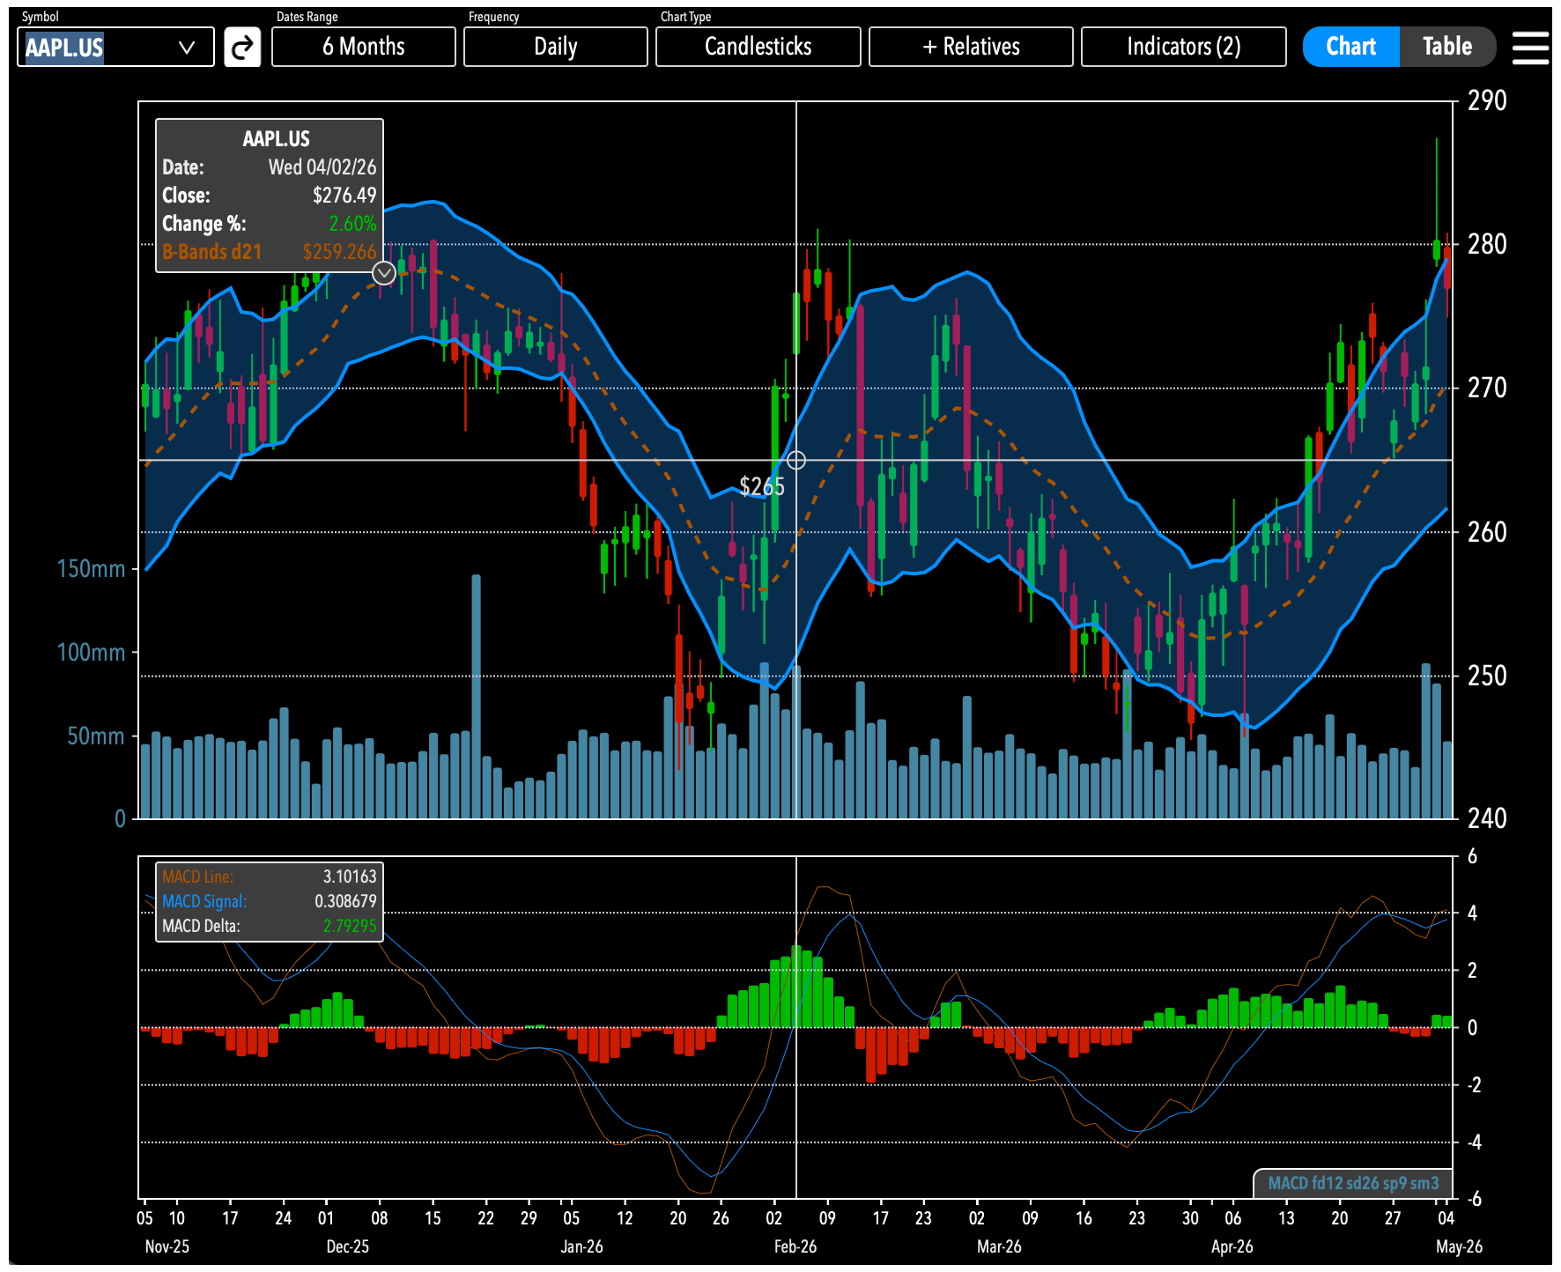Click the MACD Signal legend entry

[x=269, y=901]
